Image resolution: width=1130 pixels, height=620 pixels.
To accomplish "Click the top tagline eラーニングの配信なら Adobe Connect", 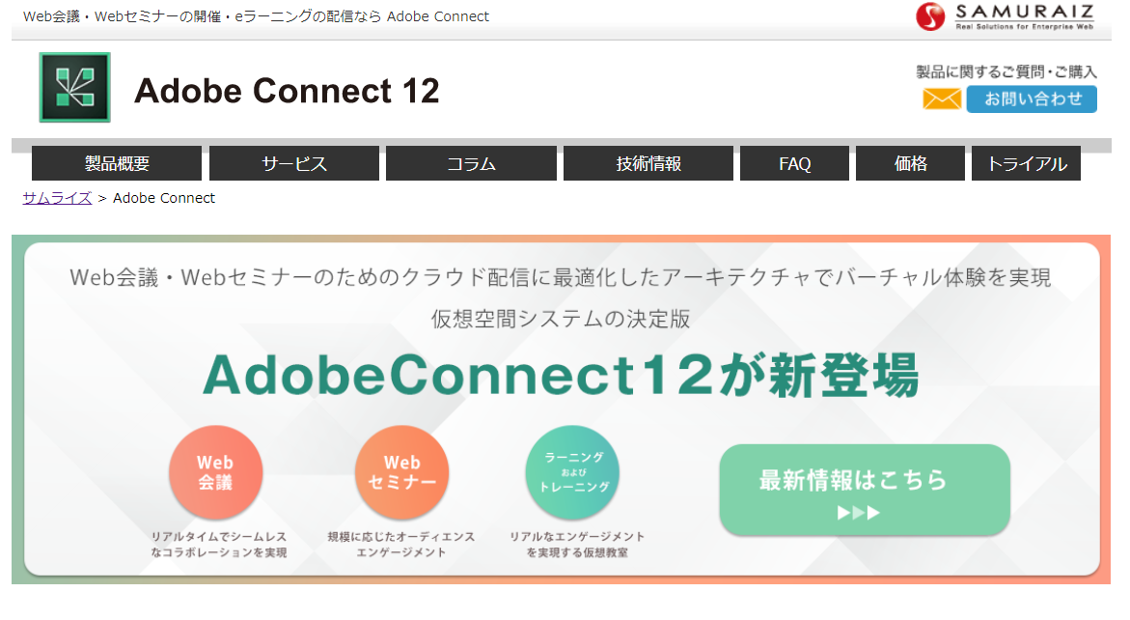I will tap(362, 15).
